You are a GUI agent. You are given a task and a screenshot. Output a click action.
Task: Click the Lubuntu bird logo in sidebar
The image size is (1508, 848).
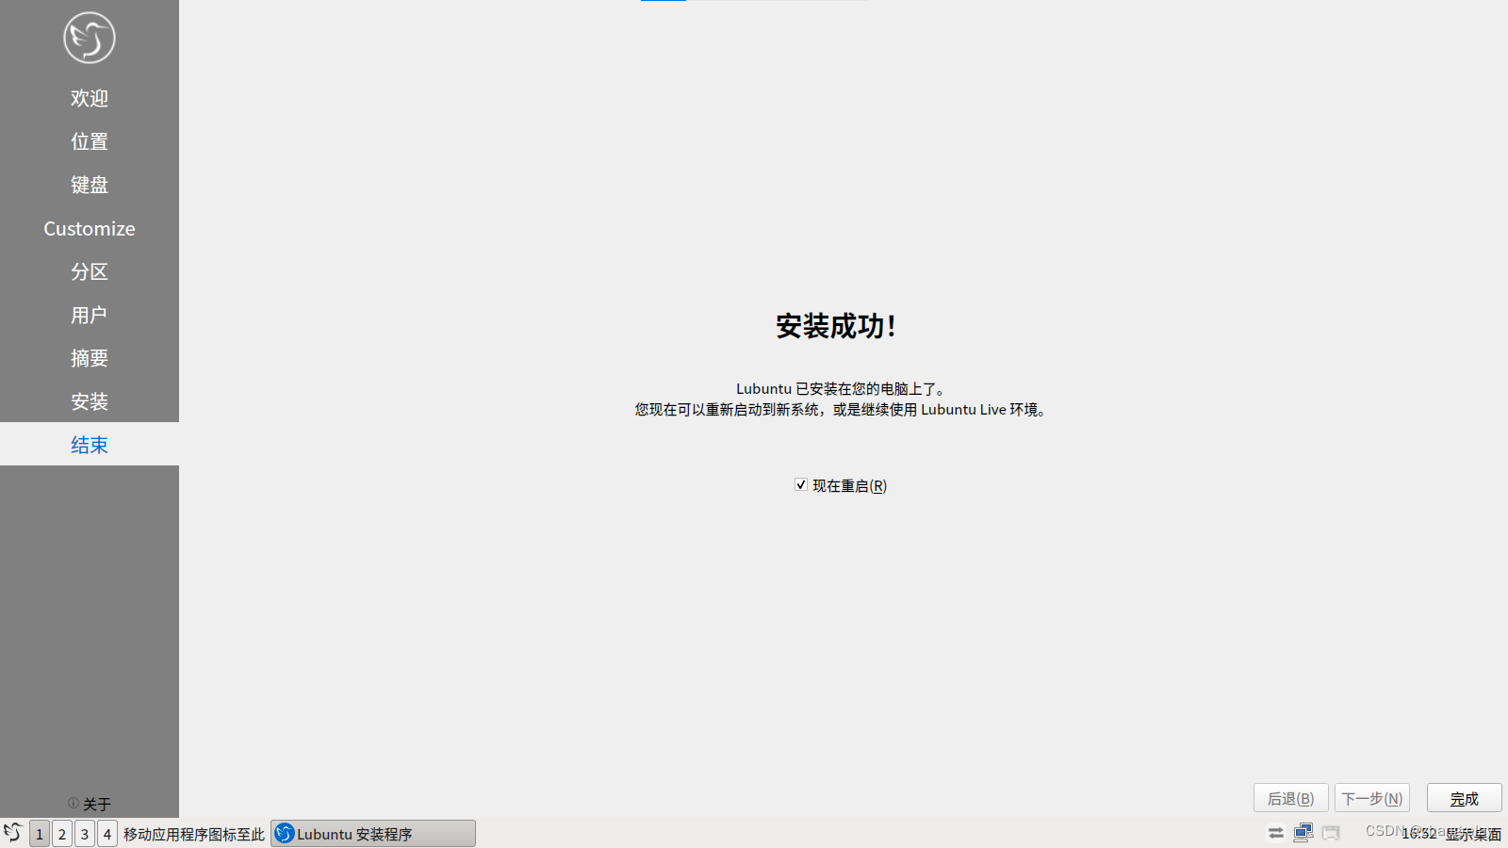click(90, 38)
